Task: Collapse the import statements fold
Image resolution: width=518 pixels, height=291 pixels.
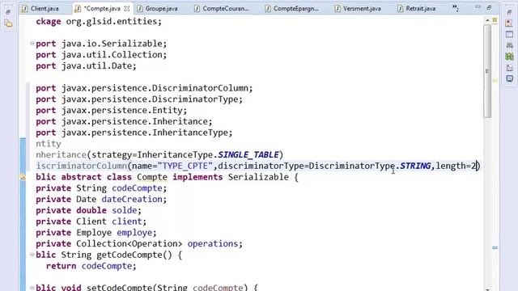Action: coord(32,43)
